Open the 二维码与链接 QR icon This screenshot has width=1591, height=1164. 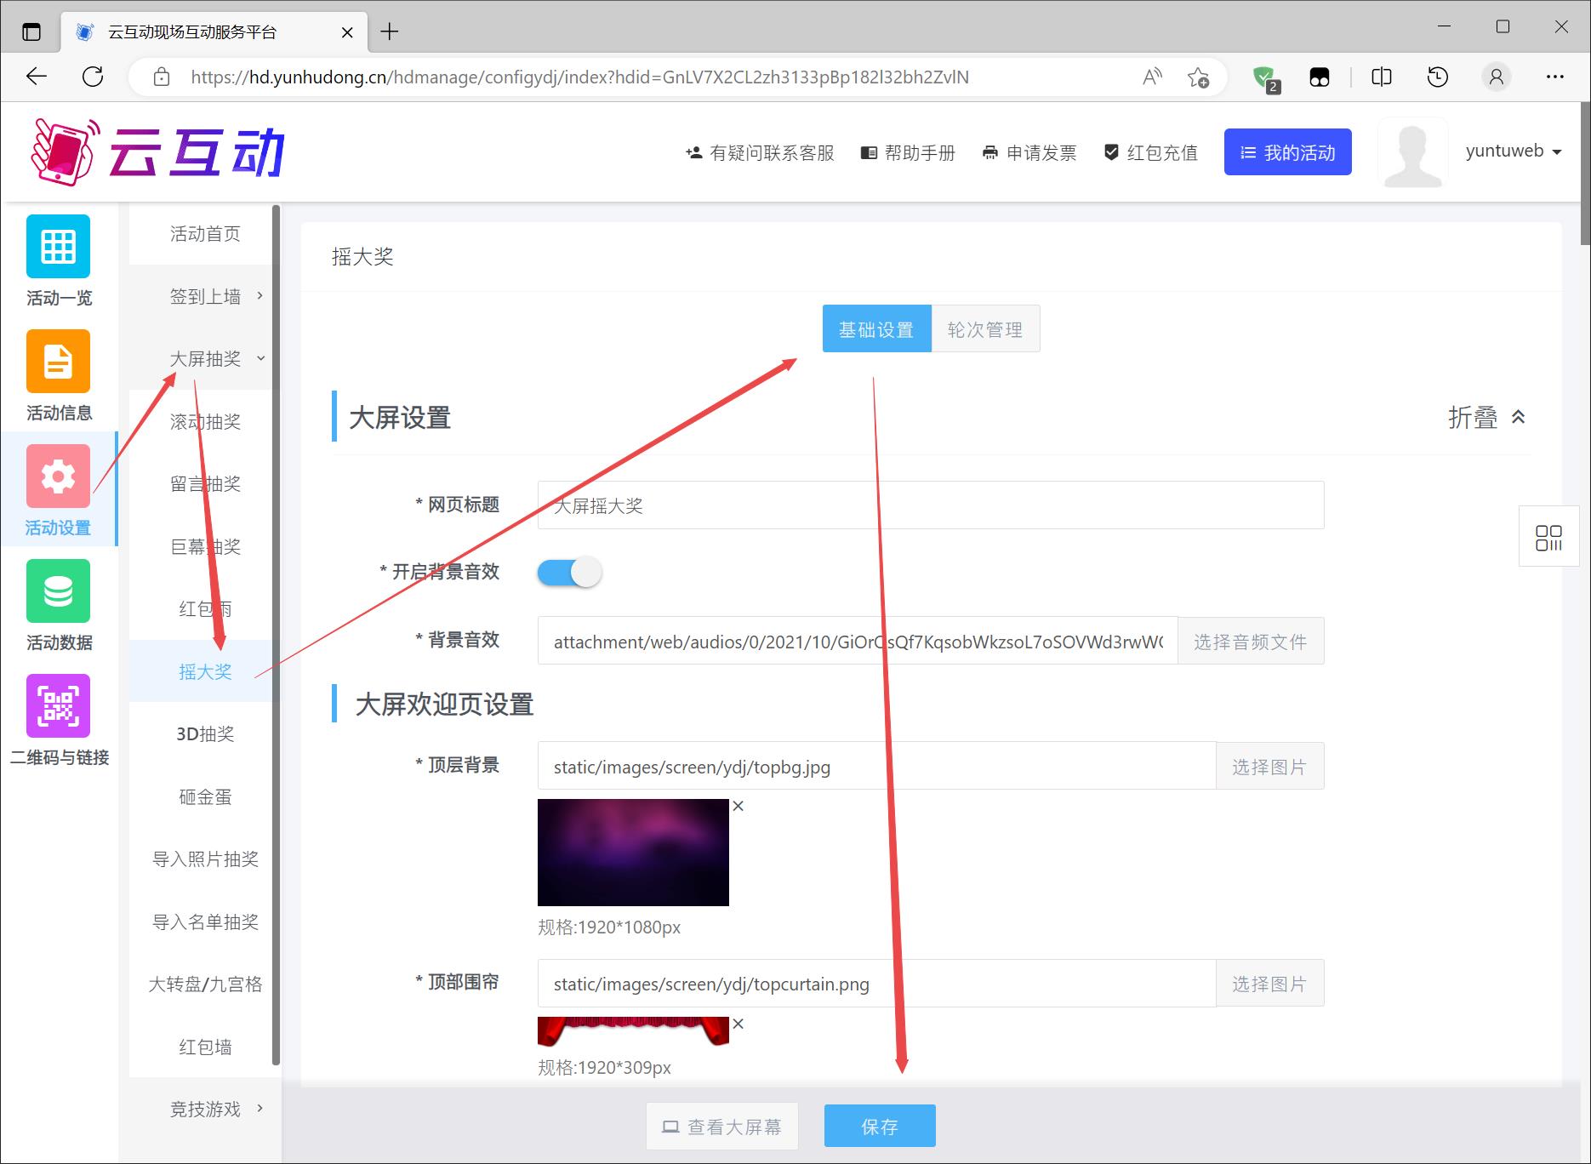point(58,706)
